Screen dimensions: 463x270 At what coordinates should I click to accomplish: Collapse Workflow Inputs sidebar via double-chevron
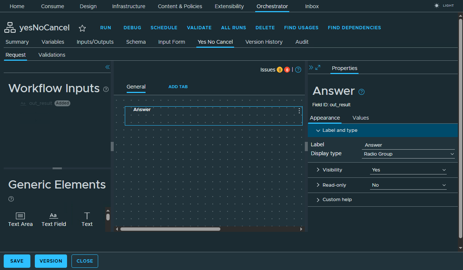[107, 67]
